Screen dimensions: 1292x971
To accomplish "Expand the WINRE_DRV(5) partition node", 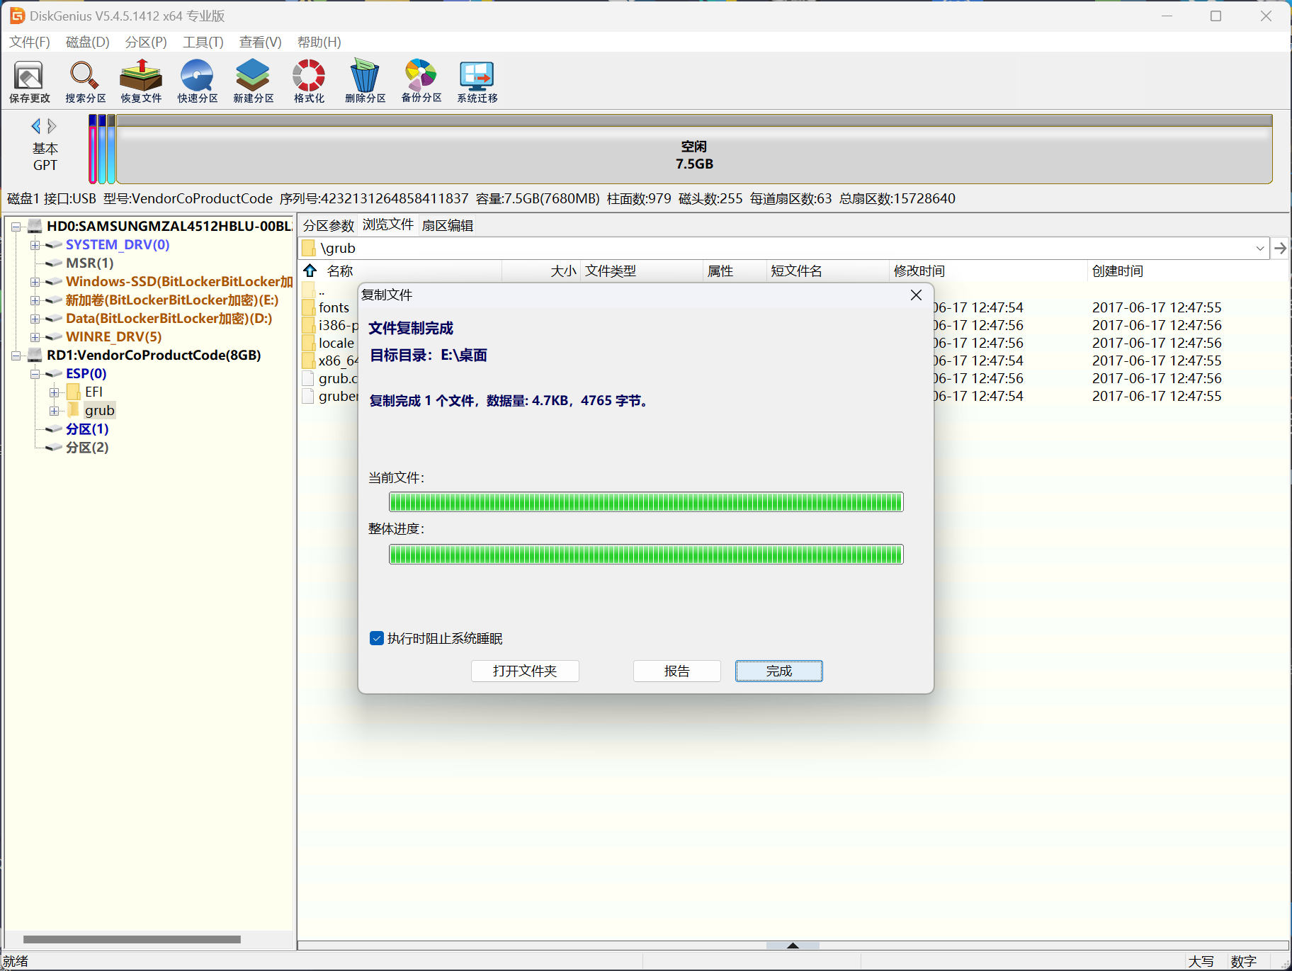I will [x=35, y=337].
